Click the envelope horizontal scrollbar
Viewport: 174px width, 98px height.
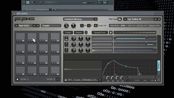coord(141,77)
